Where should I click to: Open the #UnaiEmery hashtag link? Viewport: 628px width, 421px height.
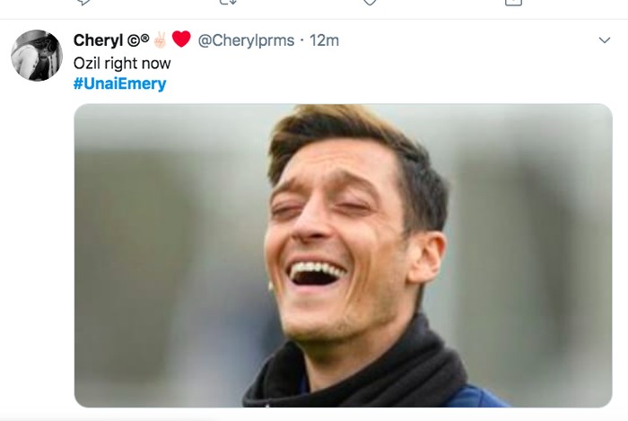pyautogui.click(x=119, y=83)
